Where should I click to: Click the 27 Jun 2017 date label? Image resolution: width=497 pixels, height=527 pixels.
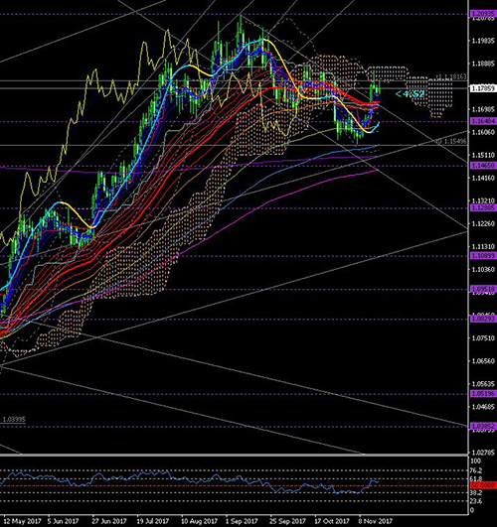(109, 521)
